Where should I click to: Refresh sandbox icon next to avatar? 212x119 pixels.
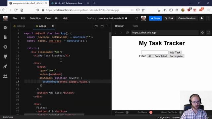(136, 18)
